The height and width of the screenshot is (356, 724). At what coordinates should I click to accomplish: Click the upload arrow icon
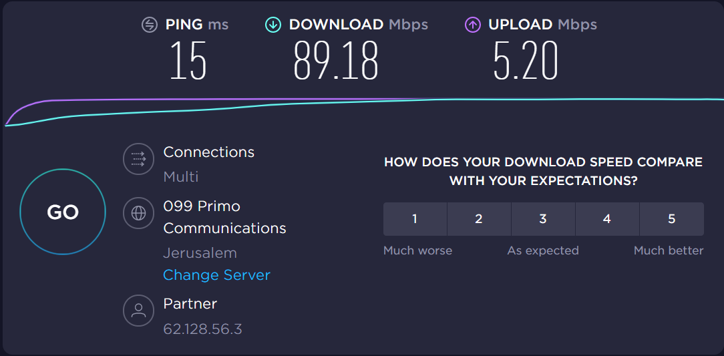pos(473,25)
